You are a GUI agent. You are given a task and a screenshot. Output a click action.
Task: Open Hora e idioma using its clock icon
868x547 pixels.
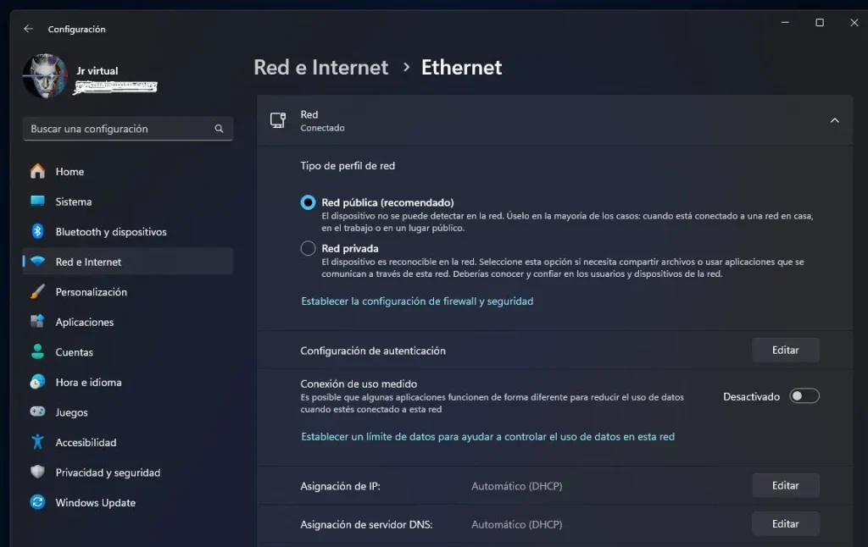[37, 382]
